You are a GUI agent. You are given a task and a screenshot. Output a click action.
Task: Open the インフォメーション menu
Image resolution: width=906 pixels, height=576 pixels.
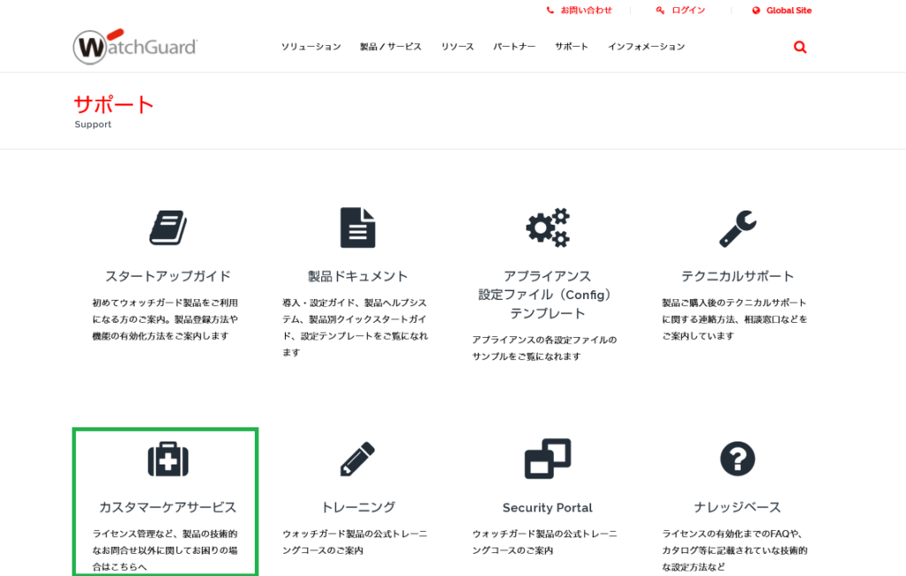pyautogui.click(x=646, y=47)
